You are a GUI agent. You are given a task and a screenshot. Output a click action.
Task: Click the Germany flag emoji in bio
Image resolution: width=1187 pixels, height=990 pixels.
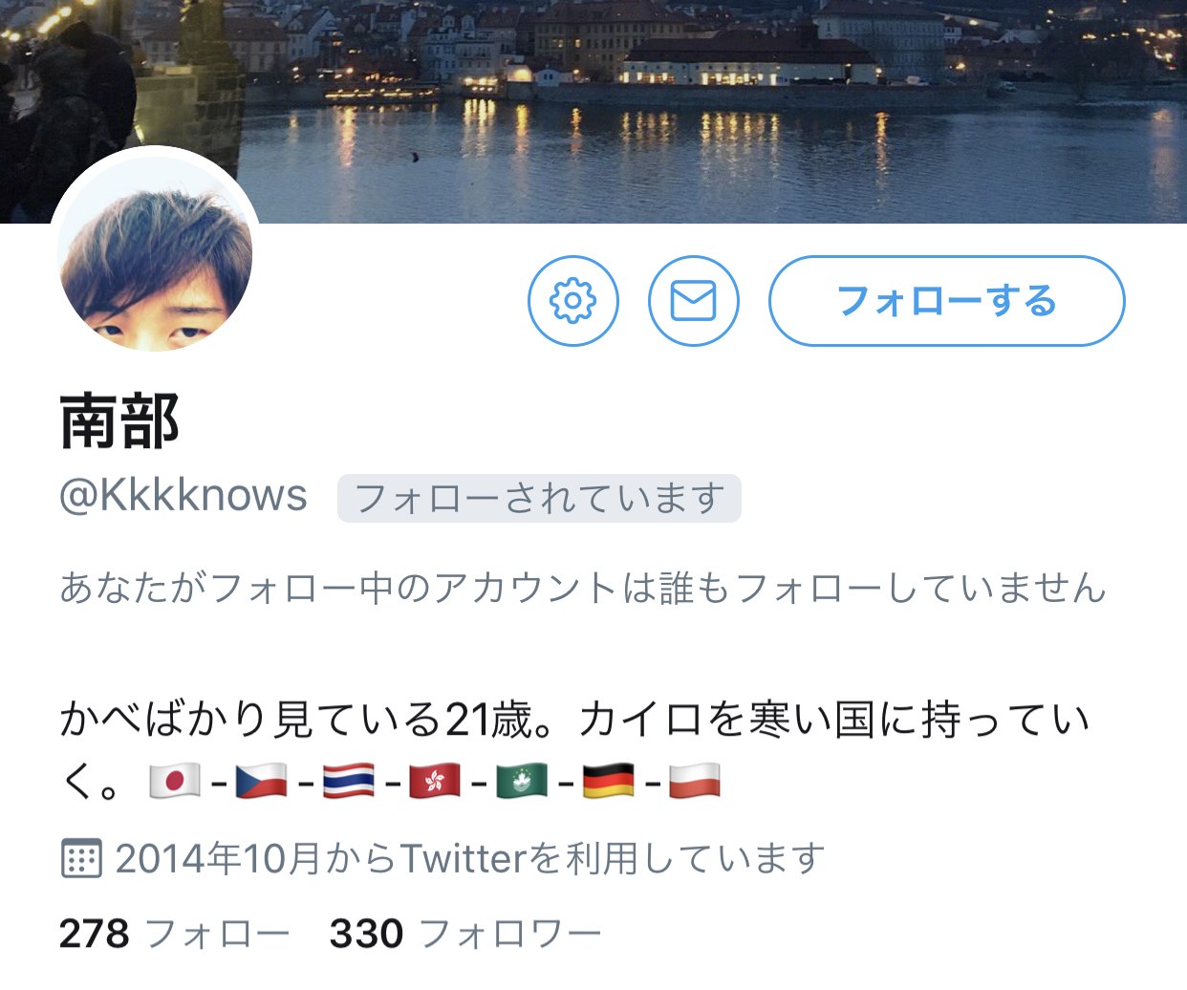coord(608,782)
